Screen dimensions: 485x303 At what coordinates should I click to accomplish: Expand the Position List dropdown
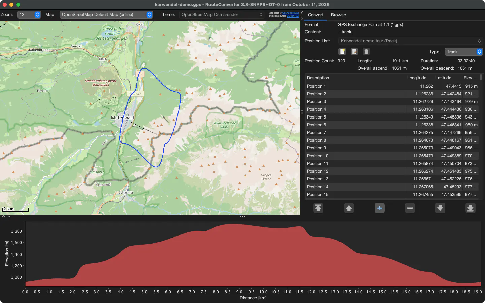pyautogui.click(x=411, y=41)
